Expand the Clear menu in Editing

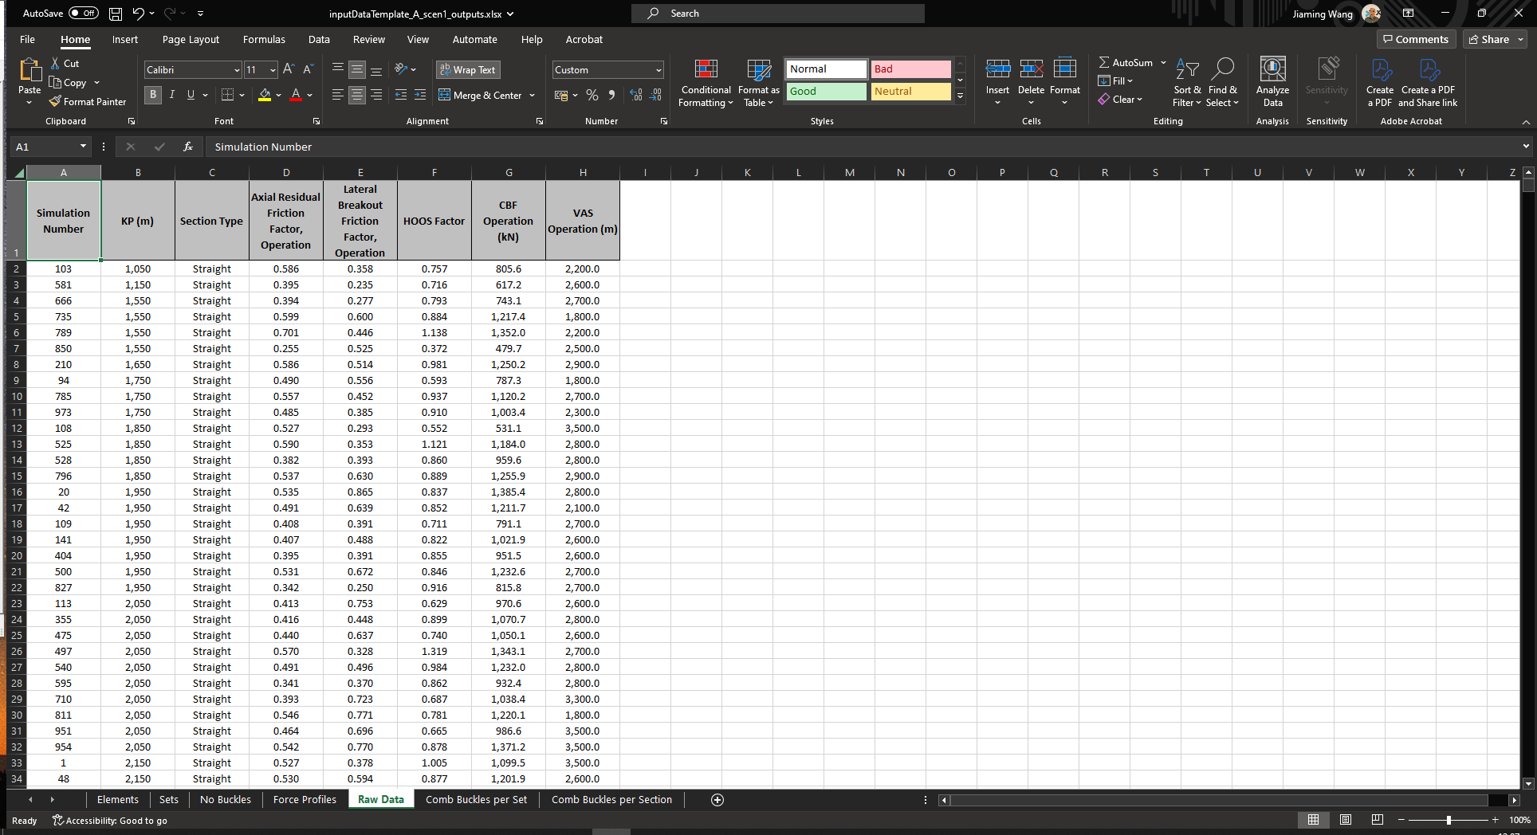pos(1121,99)
